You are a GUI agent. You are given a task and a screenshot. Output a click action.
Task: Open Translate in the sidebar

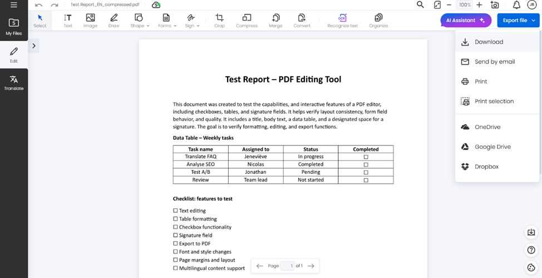coord(14,83)
